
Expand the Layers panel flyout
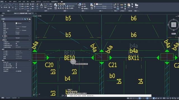point(65,11)
